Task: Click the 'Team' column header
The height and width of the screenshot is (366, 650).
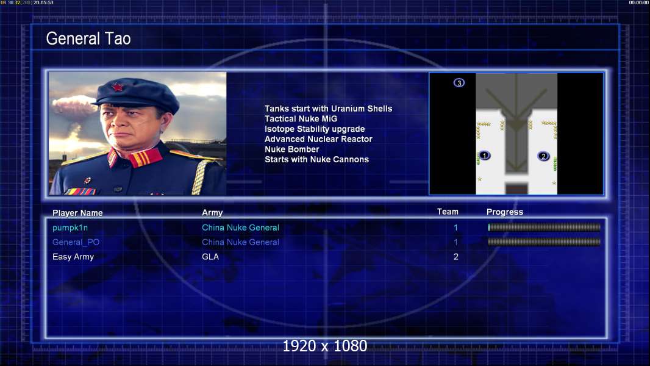Action: click(x=448, y=212)
